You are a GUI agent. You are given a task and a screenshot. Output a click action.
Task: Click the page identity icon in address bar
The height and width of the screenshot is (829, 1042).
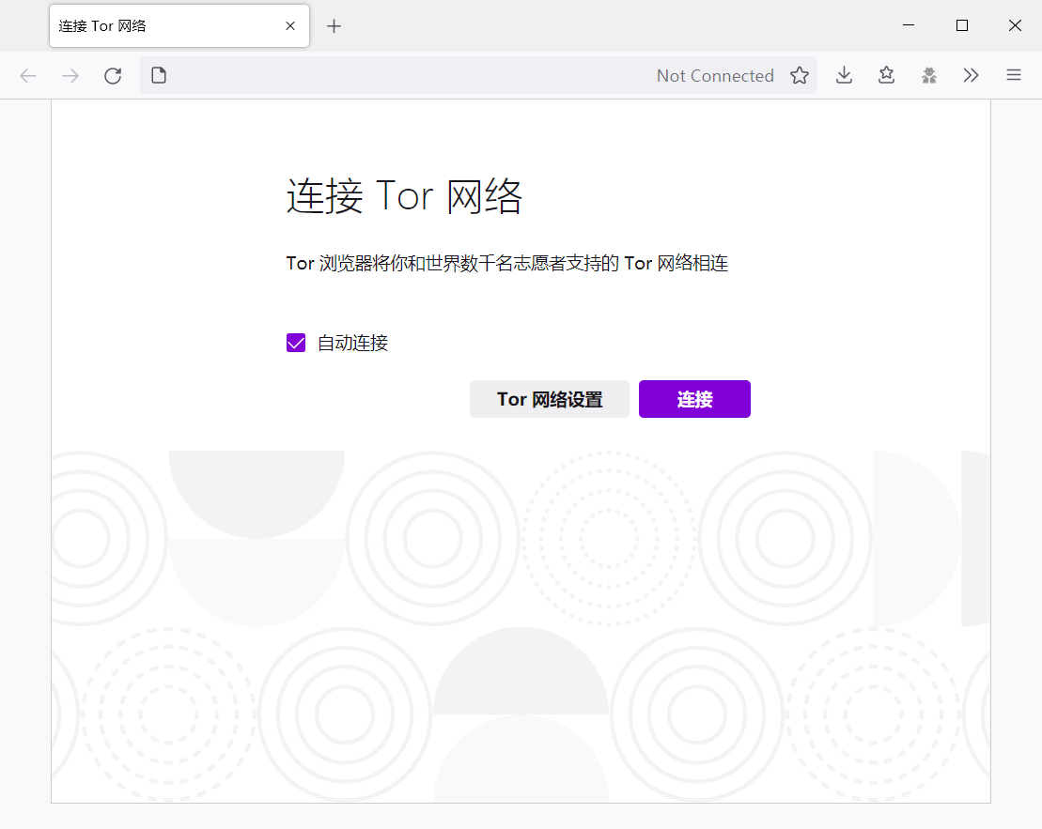point(159,76)
